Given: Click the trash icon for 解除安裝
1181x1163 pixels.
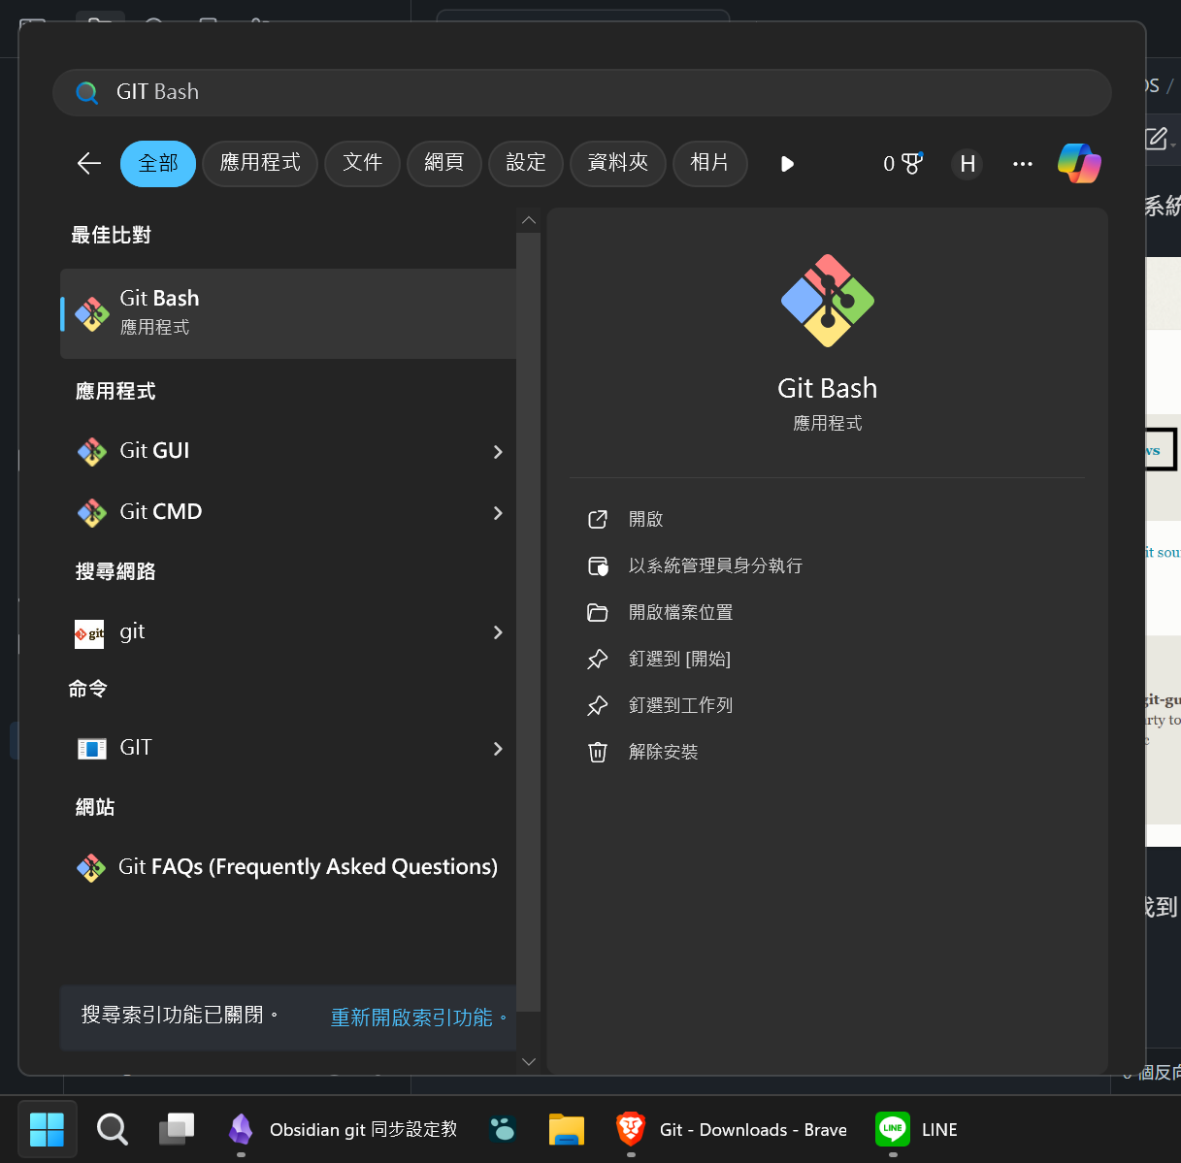Looking at the screenshot, I should pyautogui.click(x=598, y=753).
